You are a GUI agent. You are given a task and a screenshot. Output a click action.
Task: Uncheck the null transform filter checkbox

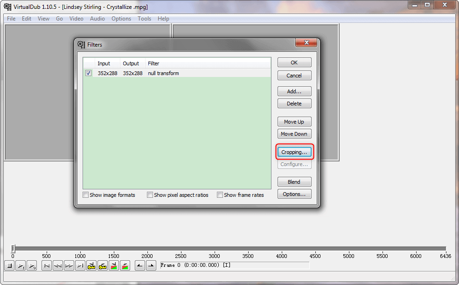click(x=89, y=73)
